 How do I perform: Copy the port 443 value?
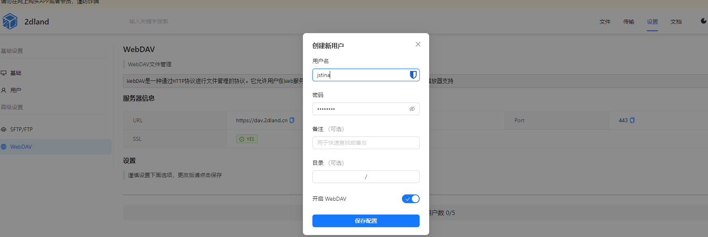pos(632,120)
